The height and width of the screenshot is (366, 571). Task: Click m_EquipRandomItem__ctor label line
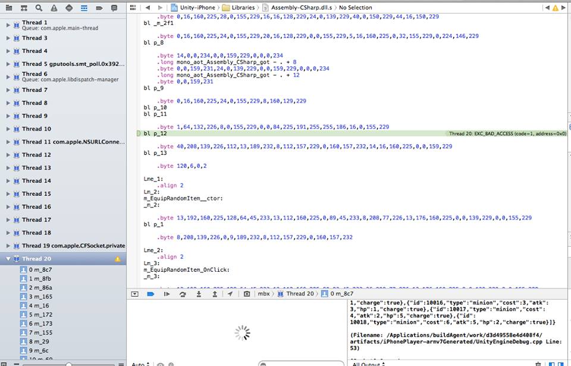click(183, 199)
